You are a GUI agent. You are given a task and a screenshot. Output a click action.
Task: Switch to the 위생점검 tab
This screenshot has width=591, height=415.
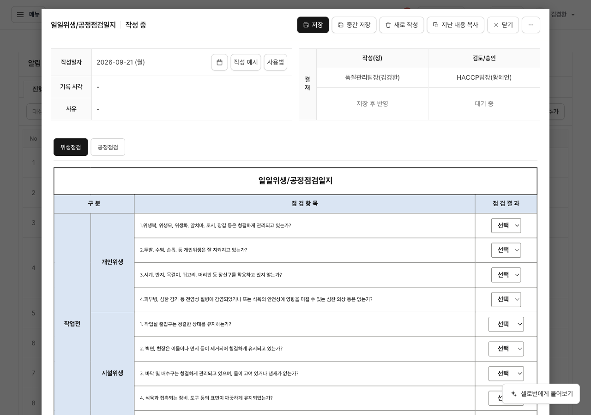71,147
